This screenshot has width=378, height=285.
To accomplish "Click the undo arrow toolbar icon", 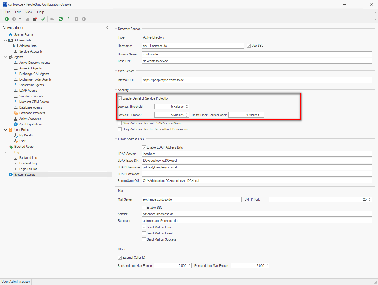I will (x=52, y=19).
